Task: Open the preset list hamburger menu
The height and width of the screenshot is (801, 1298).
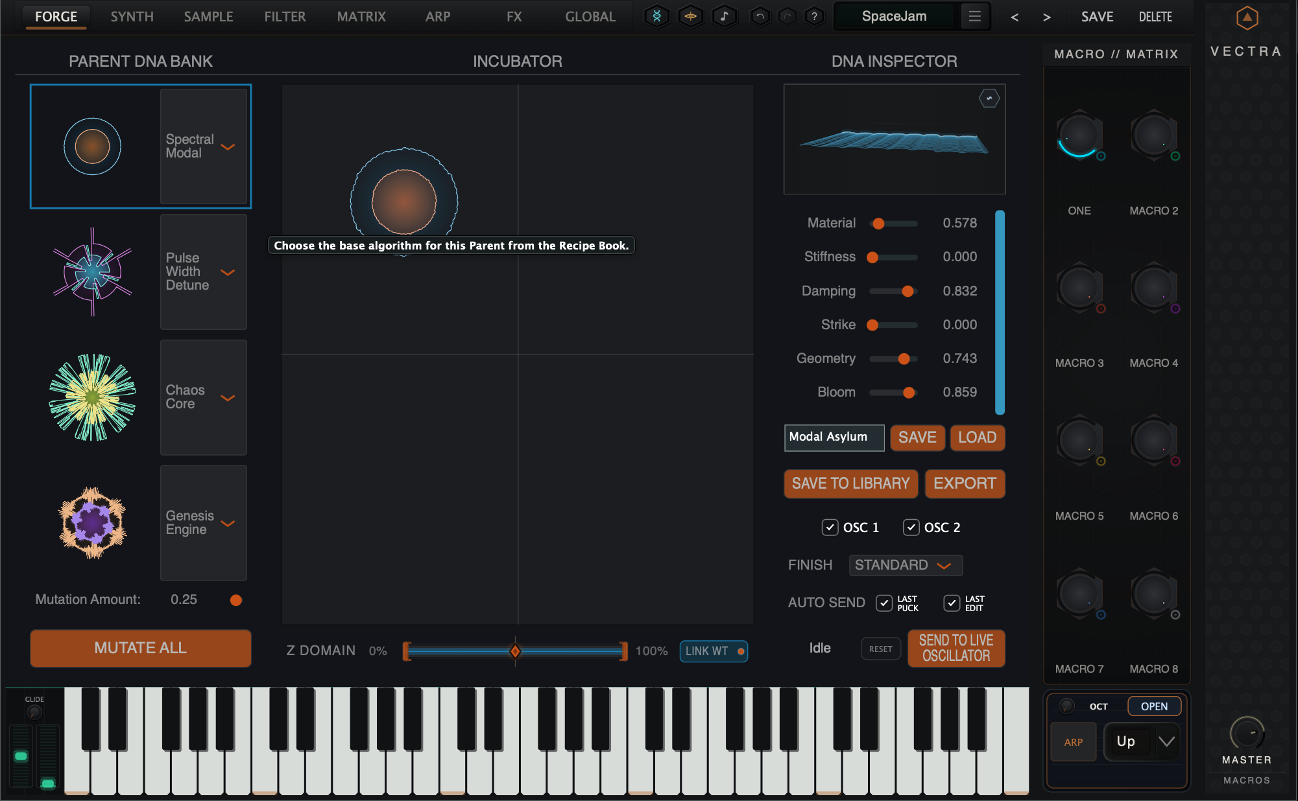Action: click(974, 16)
